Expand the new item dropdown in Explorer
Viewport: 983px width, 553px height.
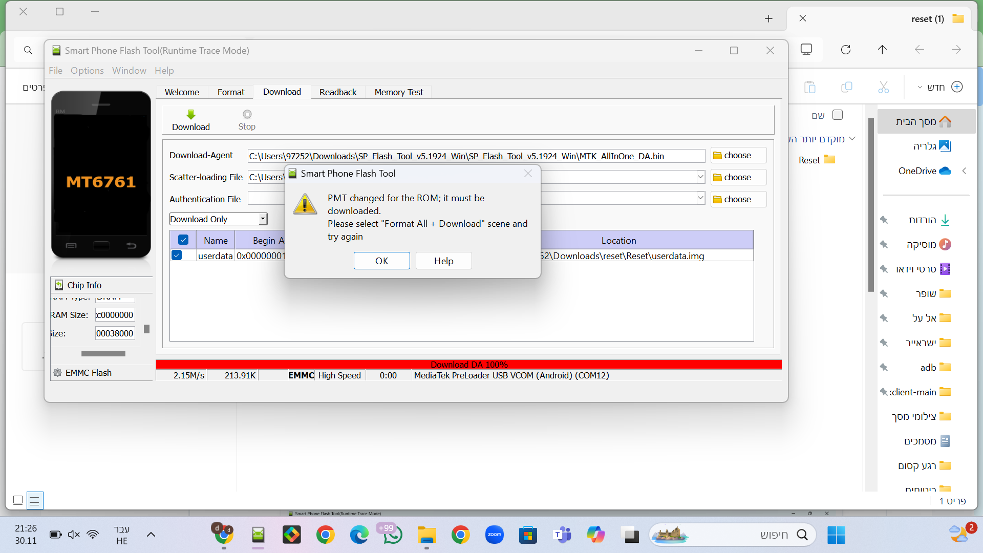coord(920,88)
